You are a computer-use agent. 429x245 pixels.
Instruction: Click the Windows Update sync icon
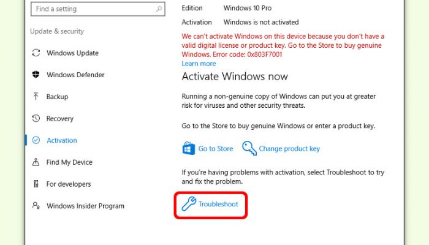(x=36, y=53)
